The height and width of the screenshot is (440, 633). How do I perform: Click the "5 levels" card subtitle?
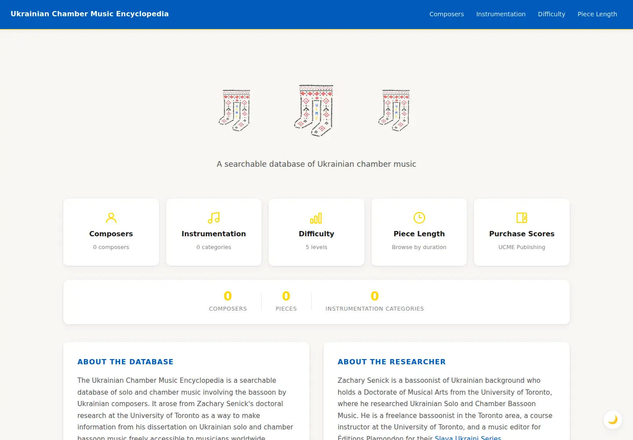pos(316,247)
